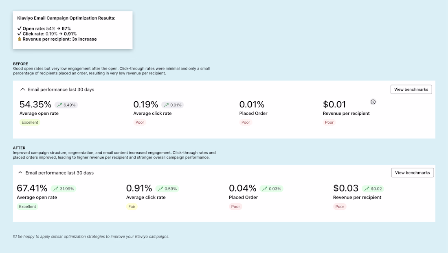Click View benchmarks in the After panel

(412, 173)
